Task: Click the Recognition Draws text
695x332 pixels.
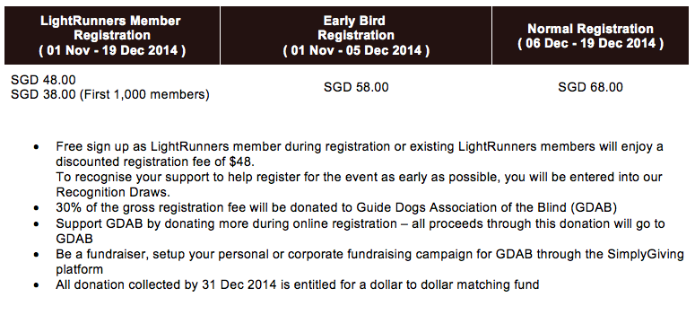Action: (x=113, y=192)
